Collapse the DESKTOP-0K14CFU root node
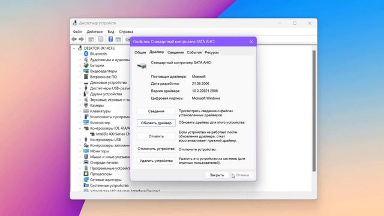The height and width of the screenshot is (216, 384). point(74,48)
